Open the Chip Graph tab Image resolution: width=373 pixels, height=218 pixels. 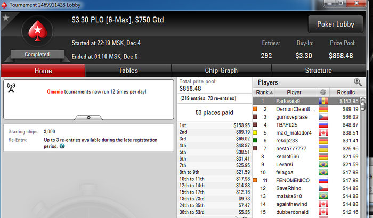[x=221, y=71]
